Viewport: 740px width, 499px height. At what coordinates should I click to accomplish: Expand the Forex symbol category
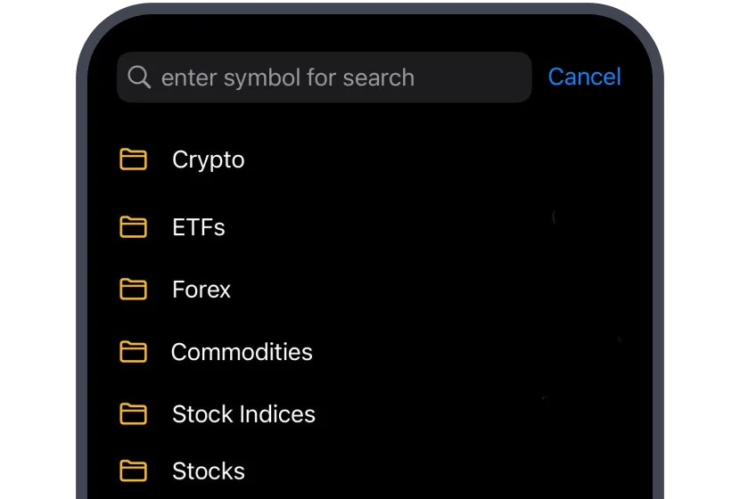[x=357, y=290]
